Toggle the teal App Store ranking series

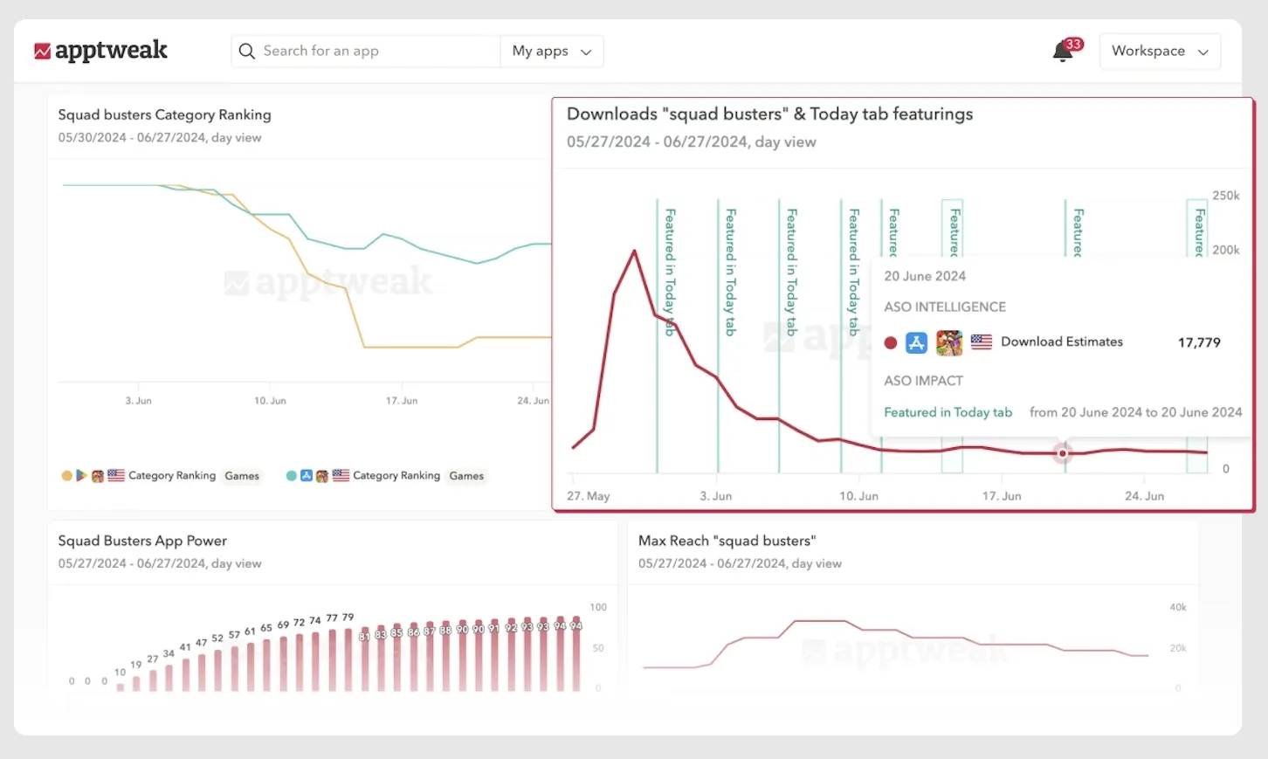292,476
